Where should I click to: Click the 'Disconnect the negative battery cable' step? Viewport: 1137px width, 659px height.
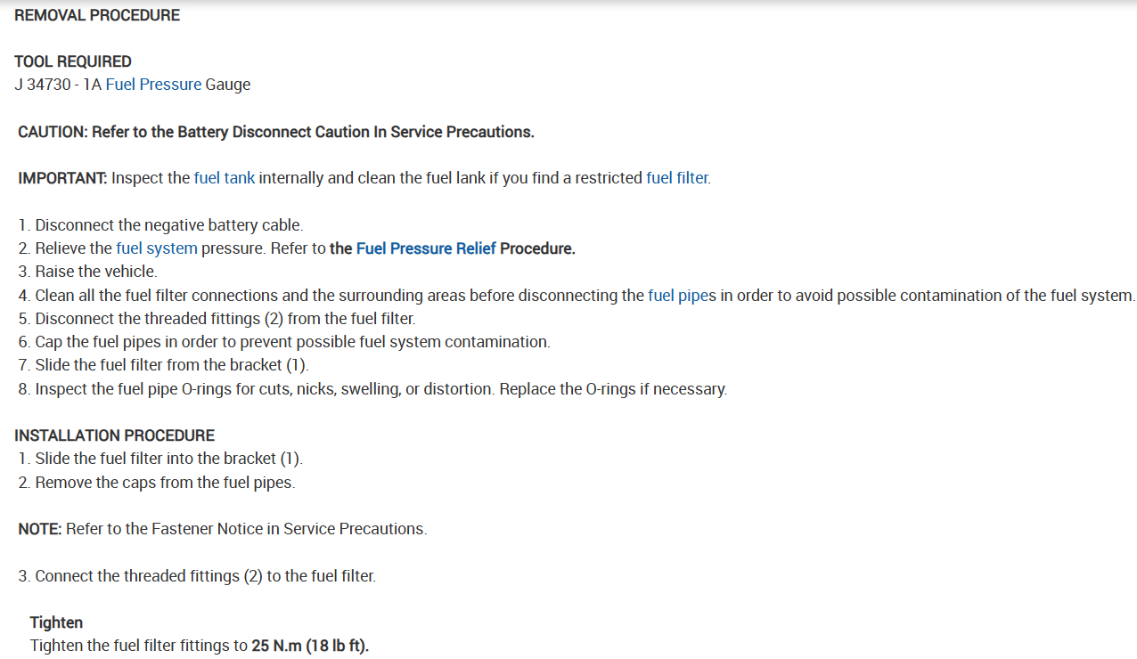[x=168, y=225]
